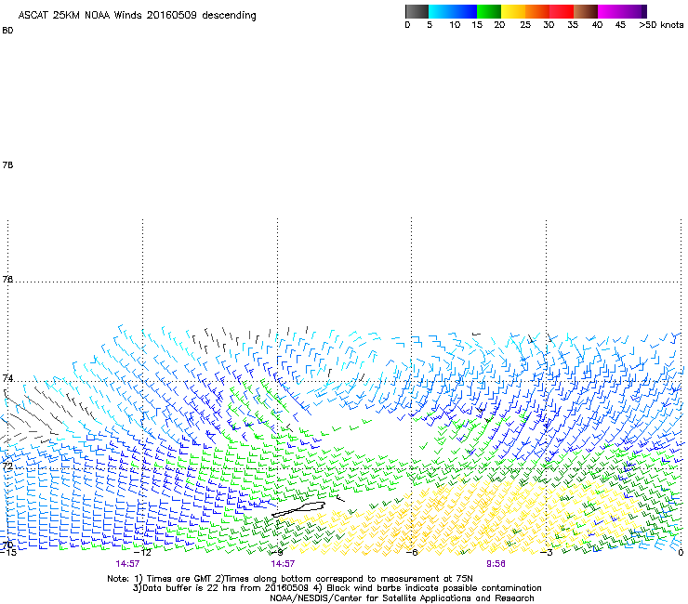Select the green 15-20 knots legend segment
This screenshot has width=688, height=604.
pos(489,11)
